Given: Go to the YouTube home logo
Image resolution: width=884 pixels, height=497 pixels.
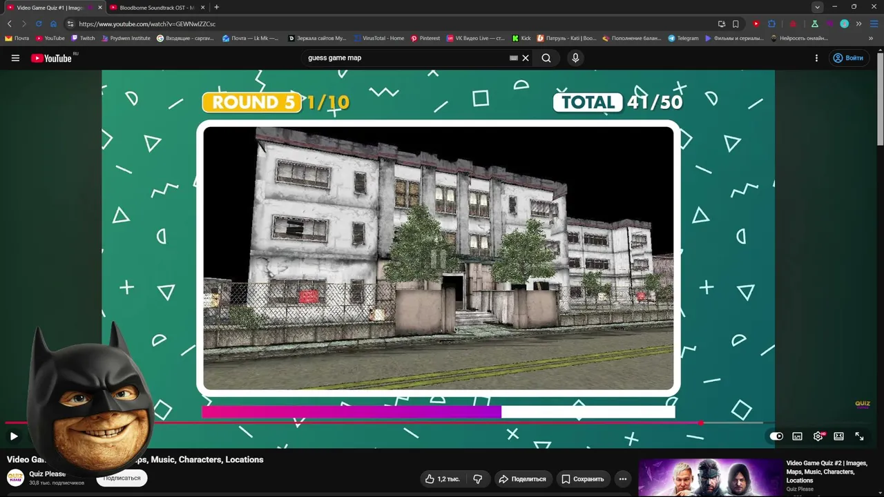Looking at the screenshot, I should (x=52, y=58).
